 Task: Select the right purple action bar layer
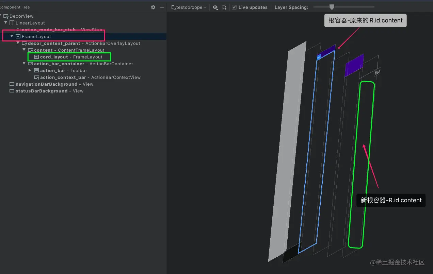[x=354, y=65]
